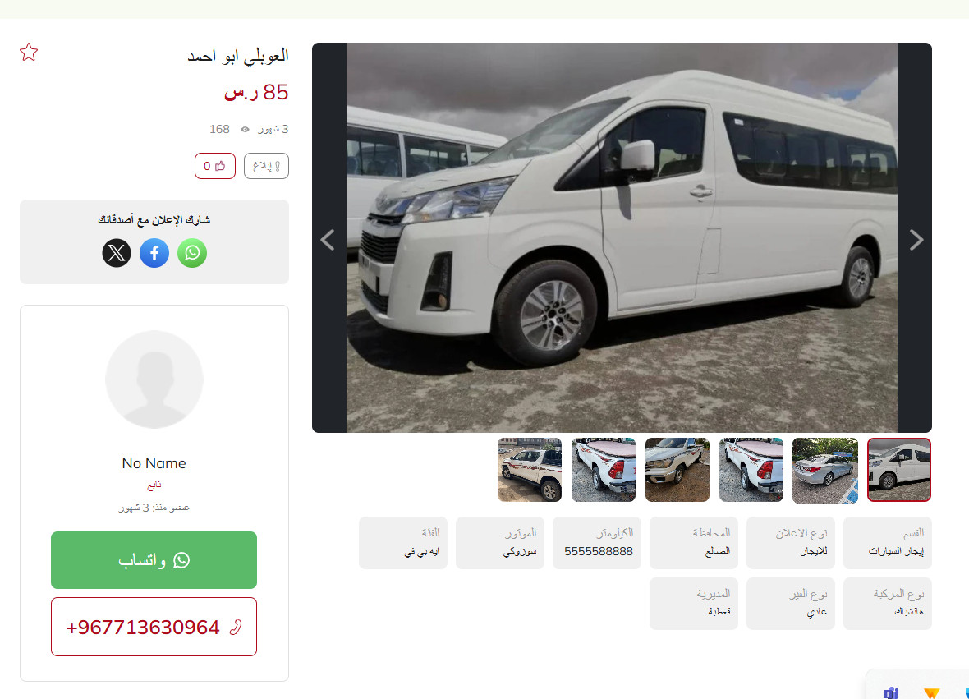Like the ad with thumbs-up button
The image size is (969, 699).
click(x=215, y=166)
